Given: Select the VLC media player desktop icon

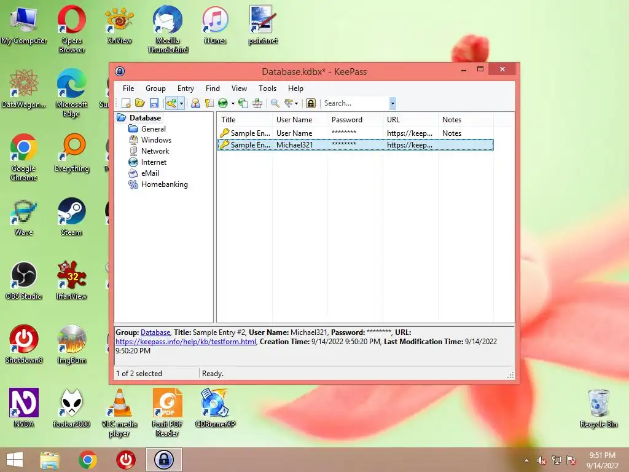Looking at the screenshot, I should point(119,412).
